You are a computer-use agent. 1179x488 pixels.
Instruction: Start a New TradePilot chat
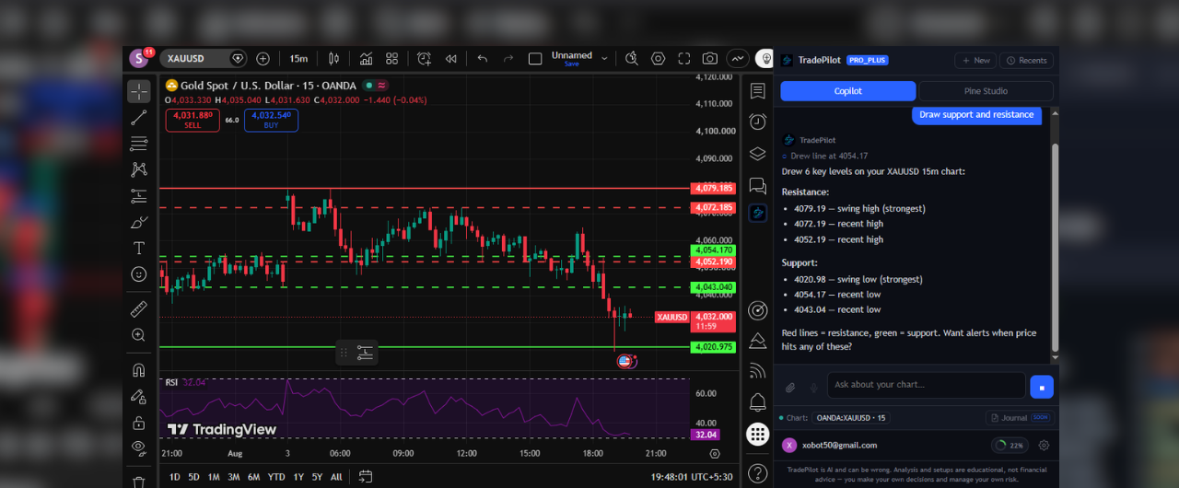(975, 60)
